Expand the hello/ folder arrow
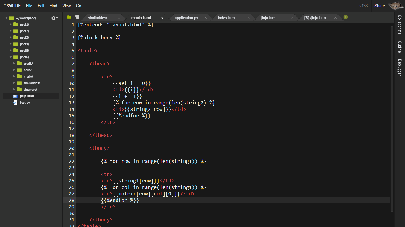The height and width of the screenshot is (227, 405). pos(14,70)
